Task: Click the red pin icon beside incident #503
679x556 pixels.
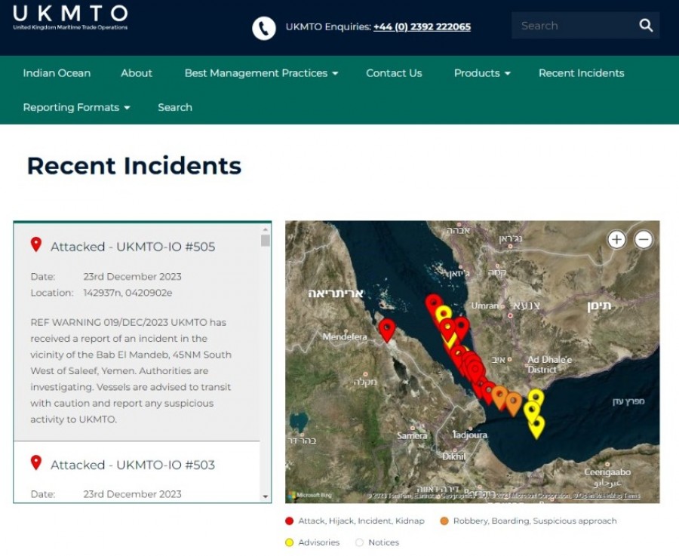Action: point(35,463)
